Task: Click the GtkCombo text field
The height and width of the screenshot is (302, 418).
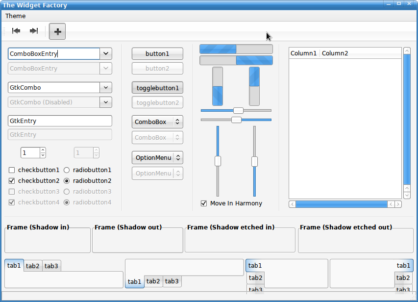Action: click(x=54, y=87)
